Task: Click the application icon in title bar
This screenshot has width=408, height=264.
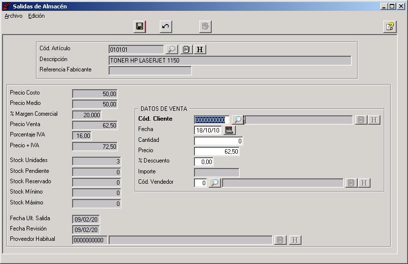Action: pos(7,6)
